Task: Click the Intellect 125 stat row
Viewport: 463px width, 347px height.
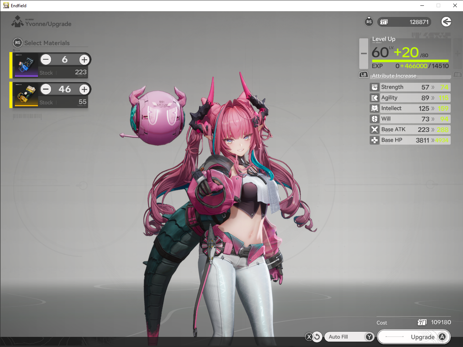Action: 410,108
